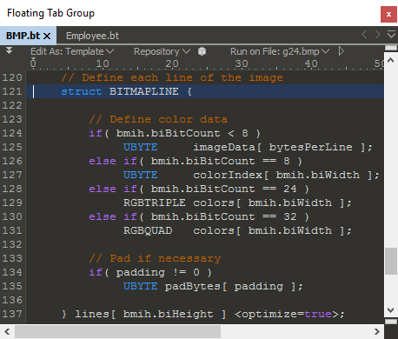The height and width of the screenshot is (339, 398).
Task: Click the vertical scrollbar thumb
Action: pyautogui.click(x=391, y=261)
